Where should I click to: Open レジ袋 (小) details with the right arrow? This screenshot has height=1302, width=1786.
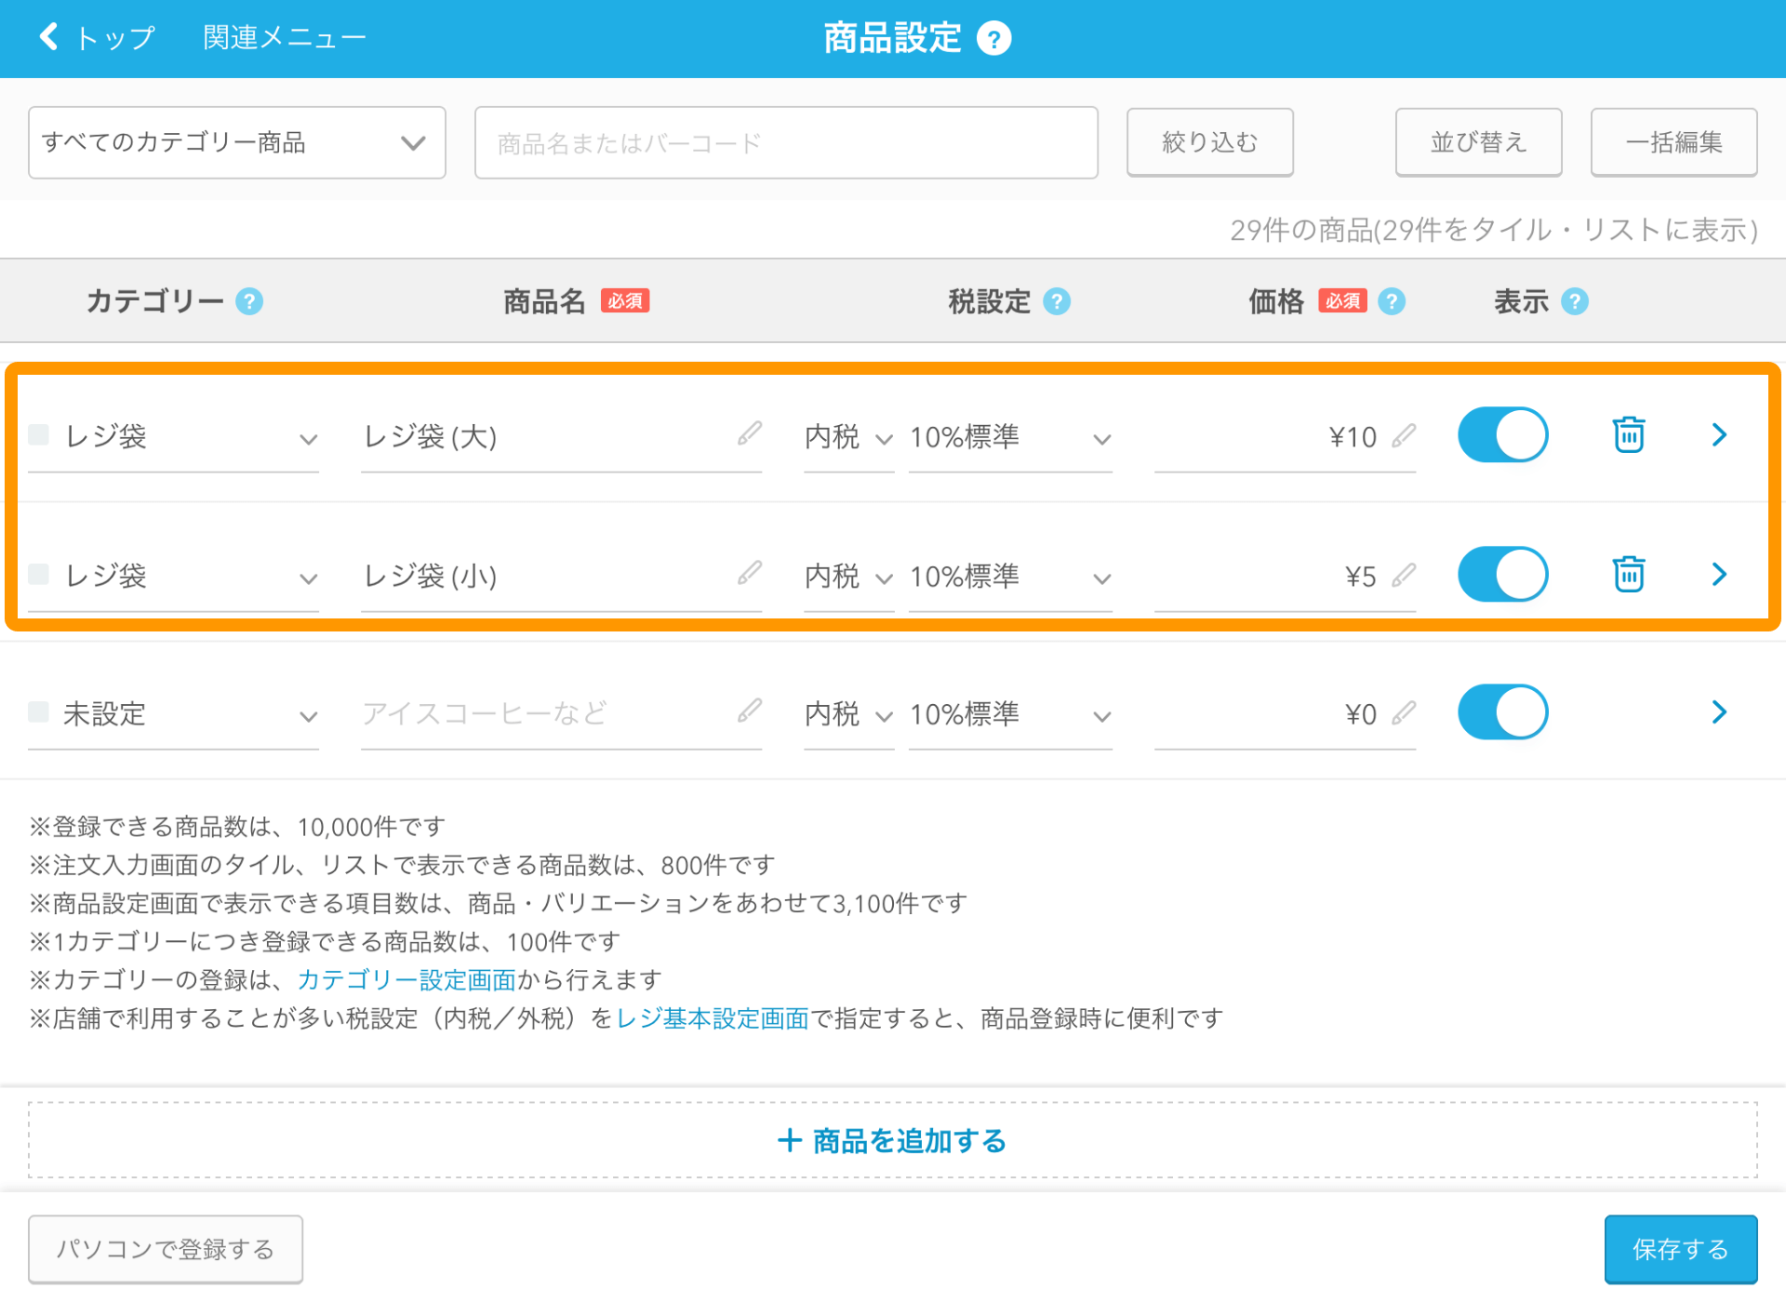coord(1719,574)
